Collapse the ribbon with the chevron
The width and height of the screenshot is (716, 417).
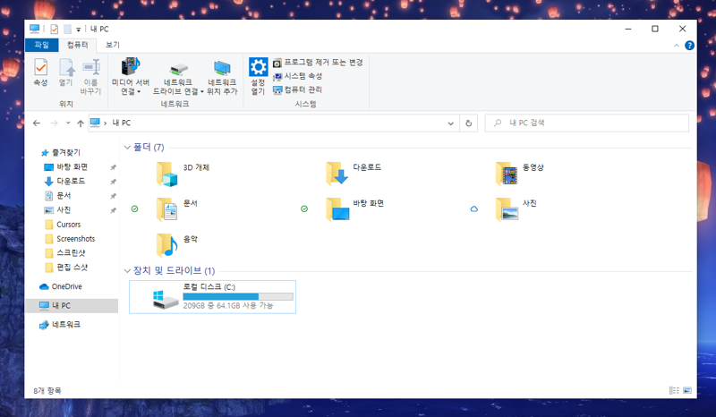pos(677,46)
